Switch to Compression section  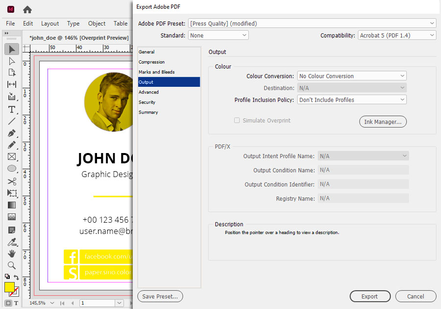[x=169, y=62]
